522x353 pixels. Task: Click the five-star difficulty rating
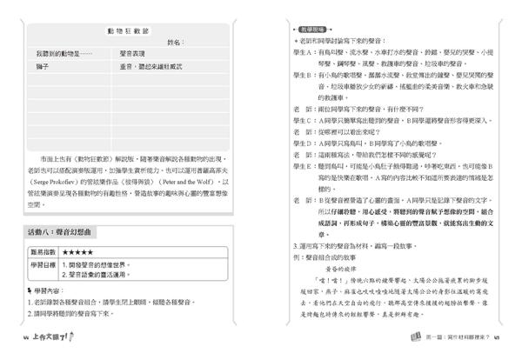coord(77,252)
